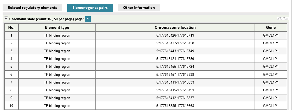Click the Element type column header

click(57, 27)
